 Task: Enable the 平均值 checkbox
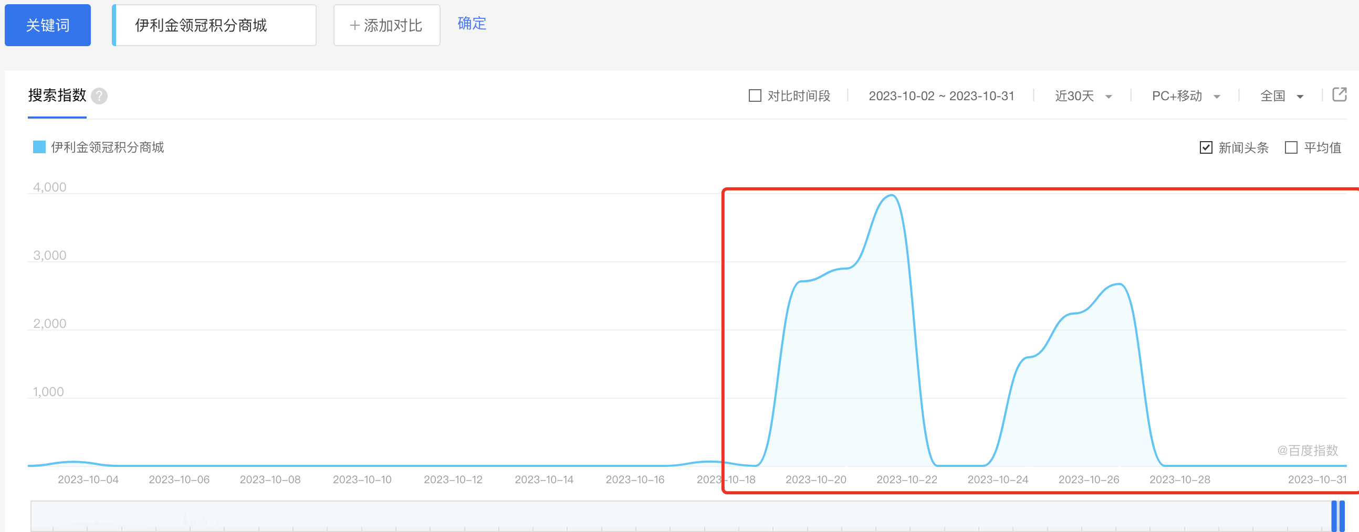tap(1291, 147)
